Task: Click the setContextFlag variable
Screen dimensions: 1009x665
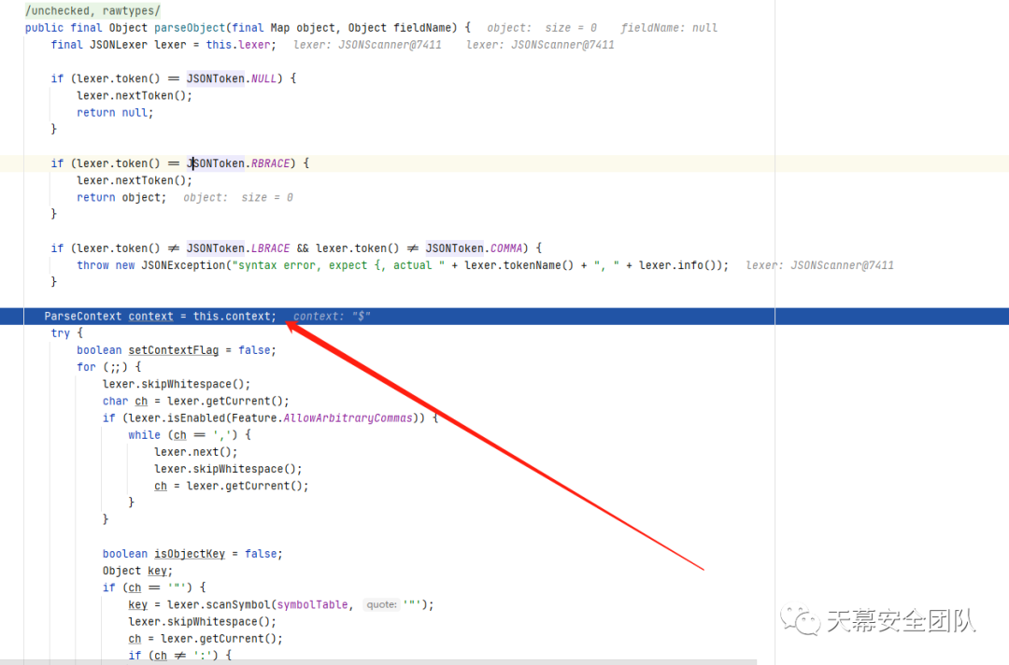Action: 174,350
